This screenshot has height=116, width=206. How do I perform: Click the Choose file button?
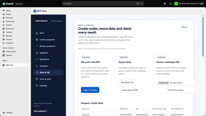coord(164,83)
